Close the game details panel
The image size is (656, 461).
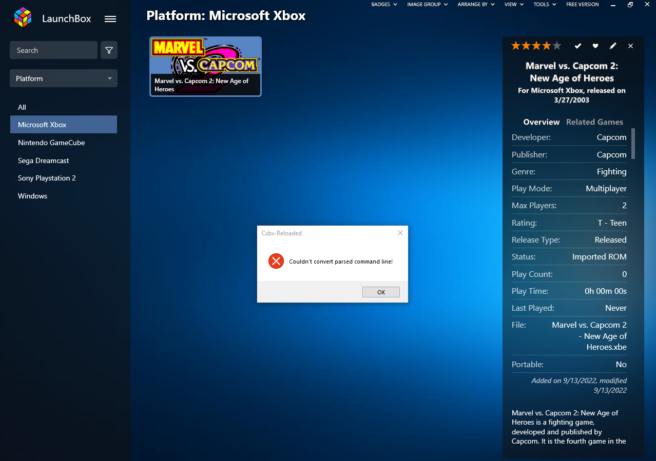point(631,46)
